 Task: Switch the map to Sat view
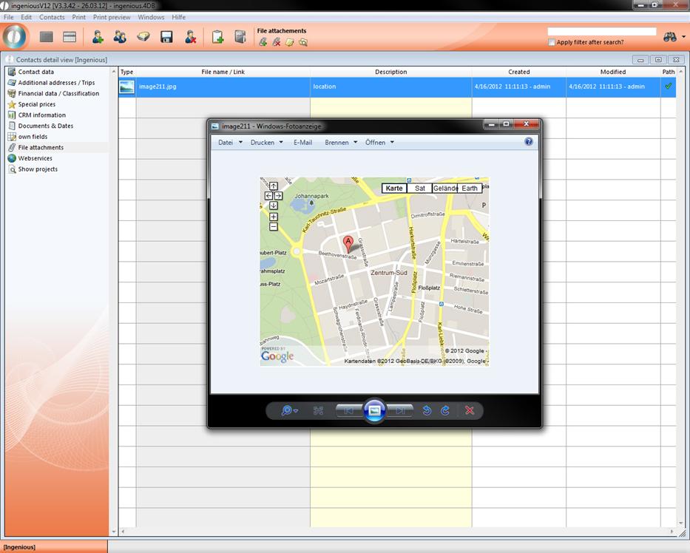point(420,189)
